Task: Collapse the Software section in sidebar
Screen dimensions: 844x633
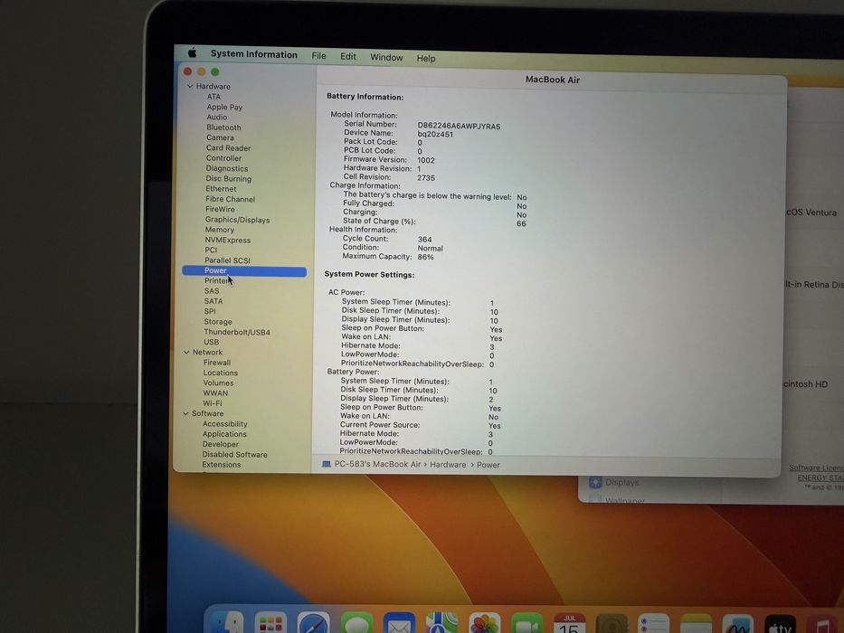Action: pyautogui.click(x=185, y=413)
